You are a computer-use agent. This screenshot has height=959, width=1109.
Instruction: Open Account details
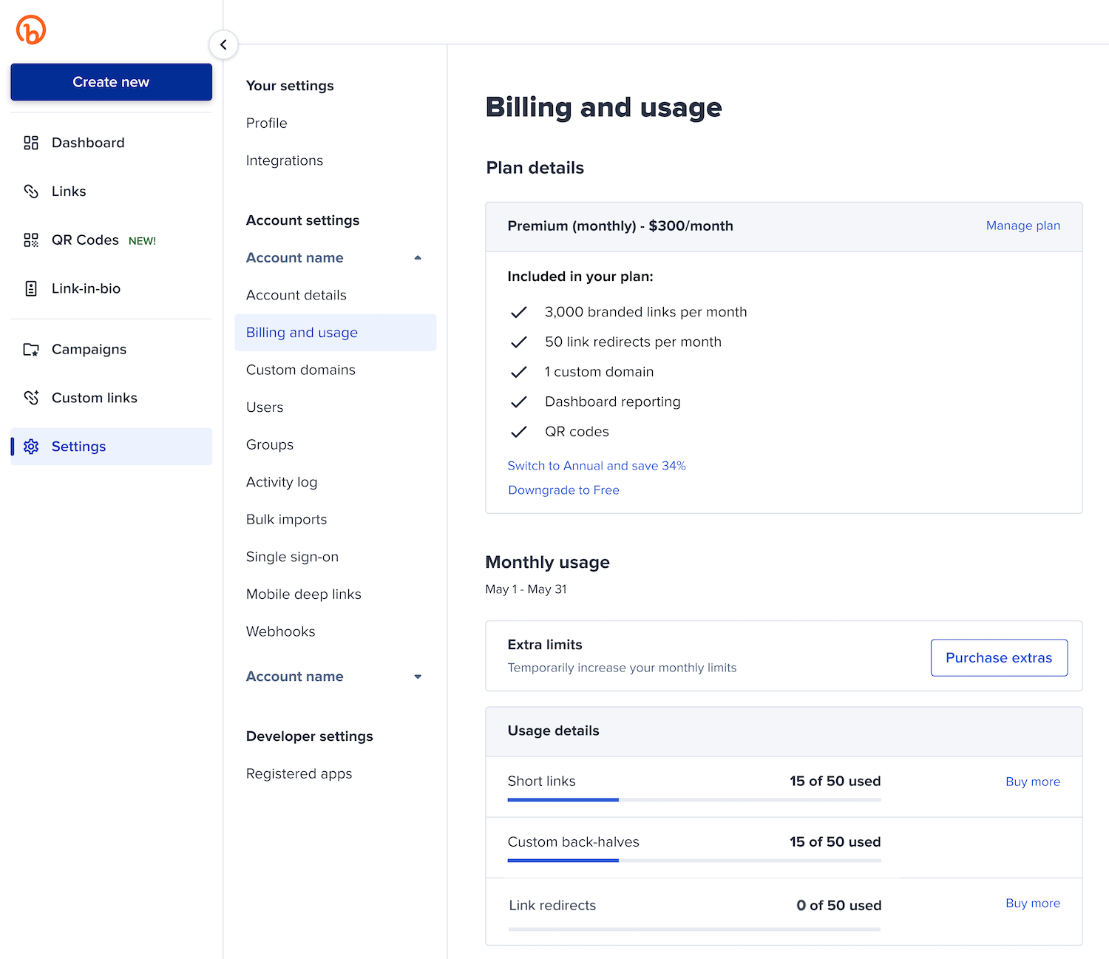(x=296, y=295)
